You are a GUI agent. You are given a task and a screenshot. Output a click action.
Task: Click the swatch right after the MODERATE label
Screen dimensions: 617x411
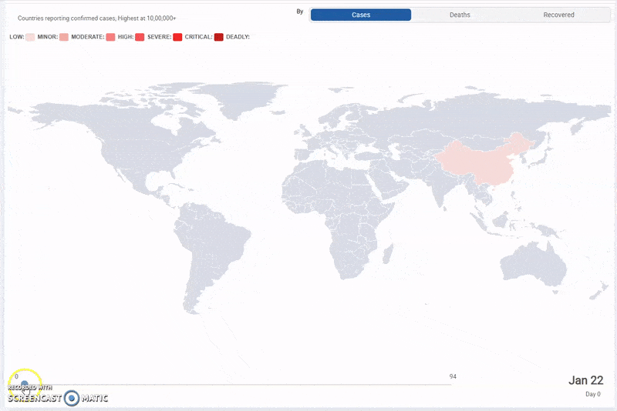[x=111, y=37]
